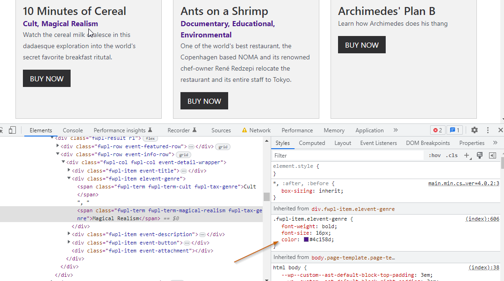Open Recorder tab
The width and height of the screenshot is (504, 281).
pos(181,130)
